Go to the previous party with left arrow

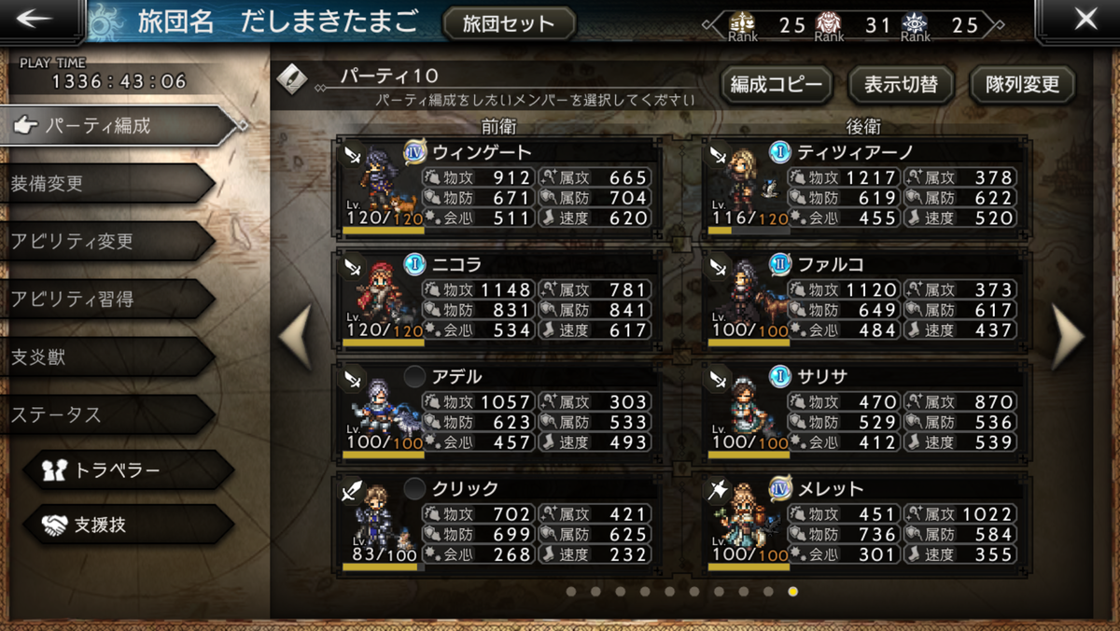296,336
